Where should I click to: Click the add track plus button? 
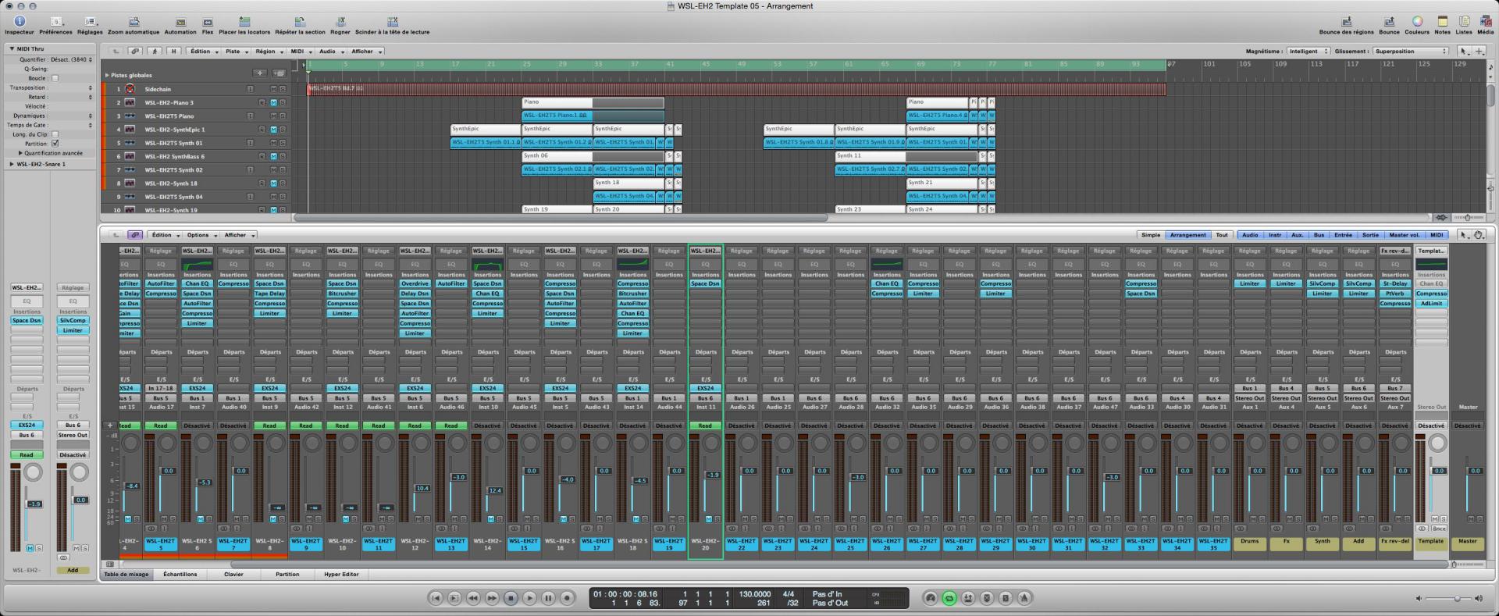tap(260, 73)
